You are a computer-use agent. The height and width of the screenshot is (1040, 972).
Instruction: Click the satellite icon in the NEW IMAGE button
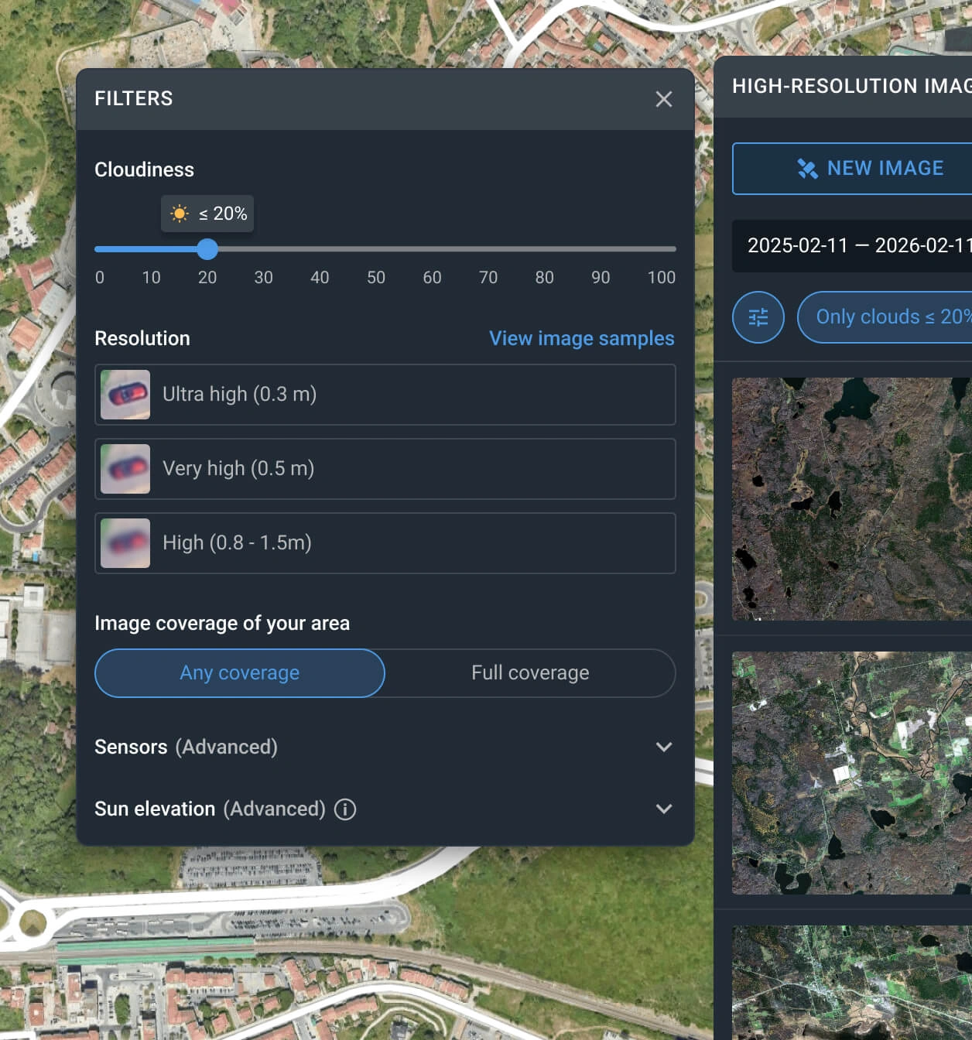tap(806, 169)
